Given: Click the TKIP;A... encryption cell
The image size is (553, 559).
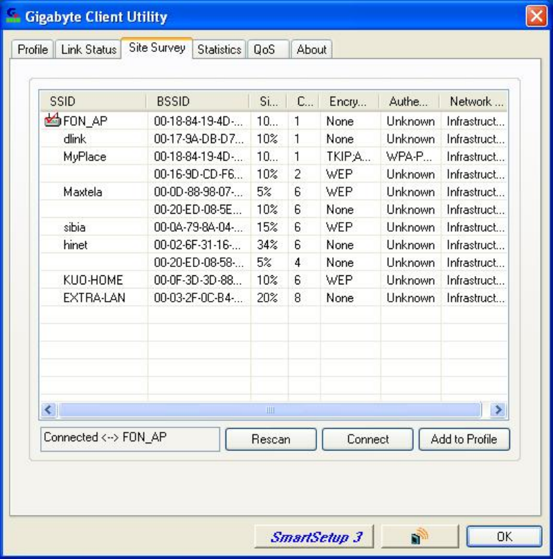Looking at the screenshot, I should click(x=348, y=156).
